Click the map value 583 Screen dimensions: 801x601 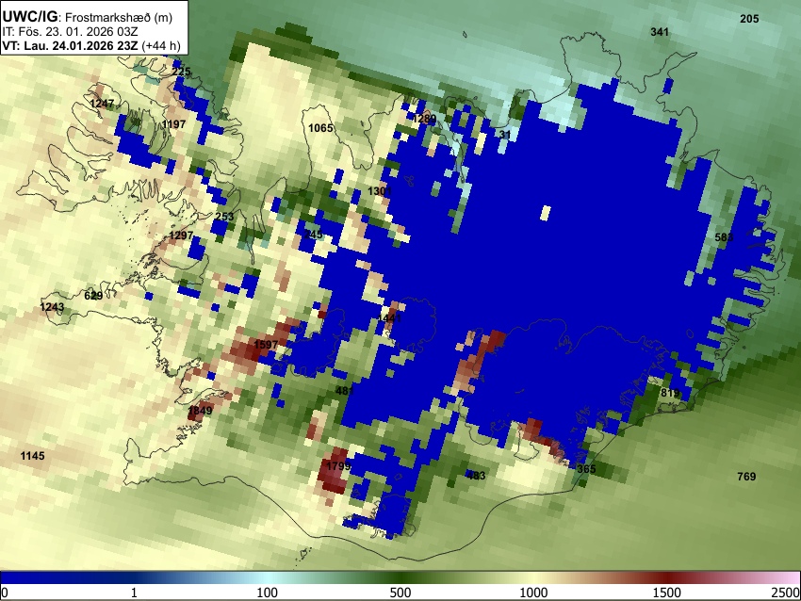[x=724, y=237]
